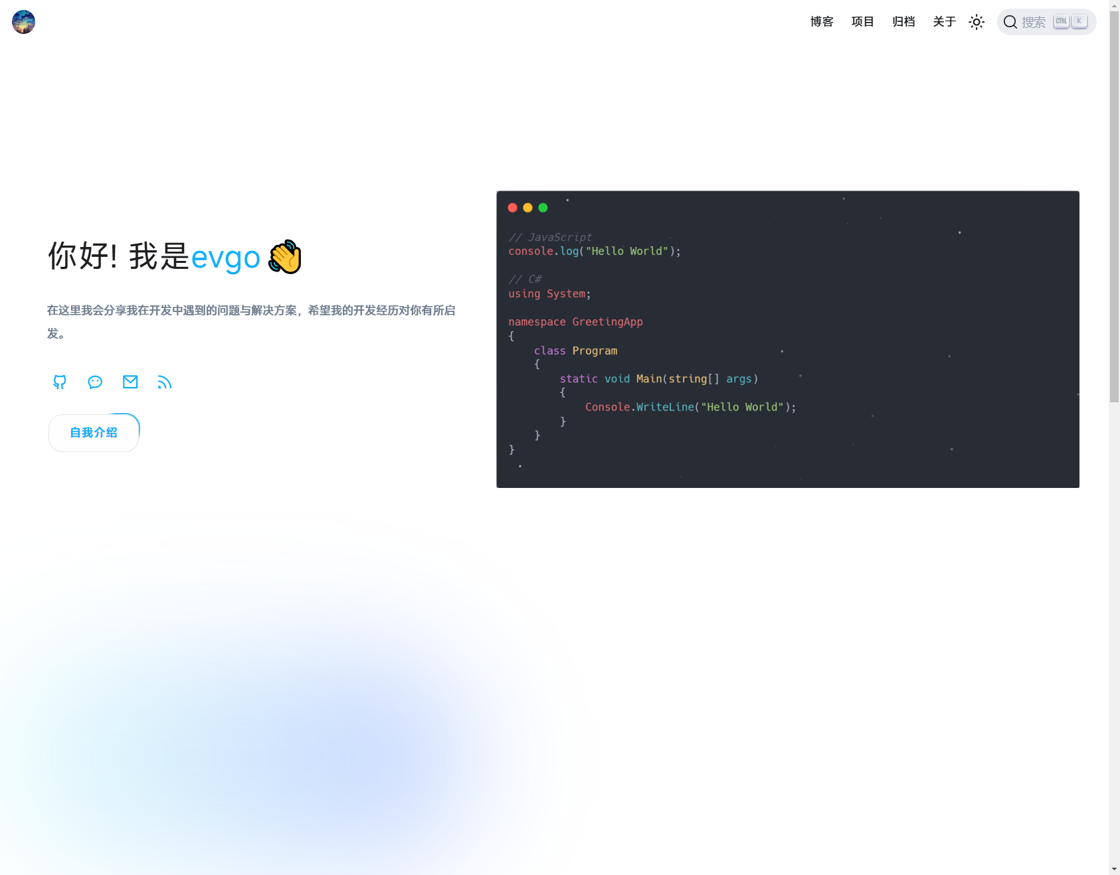Click the site logo avatar
The width and height of the screenshot is (1120, 875).
point(23,21)
